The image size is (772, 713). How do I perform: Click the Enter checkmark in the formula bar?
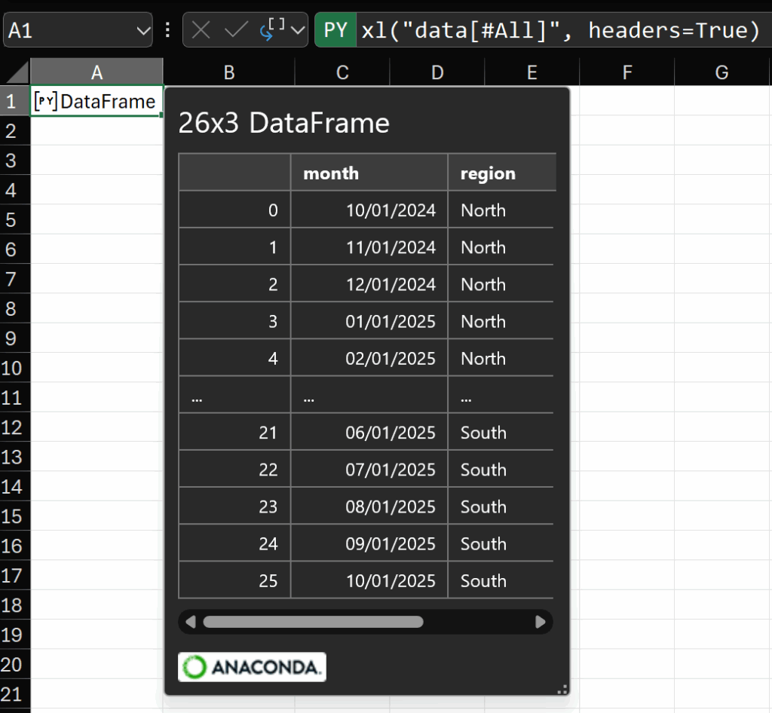pos(237,30)
